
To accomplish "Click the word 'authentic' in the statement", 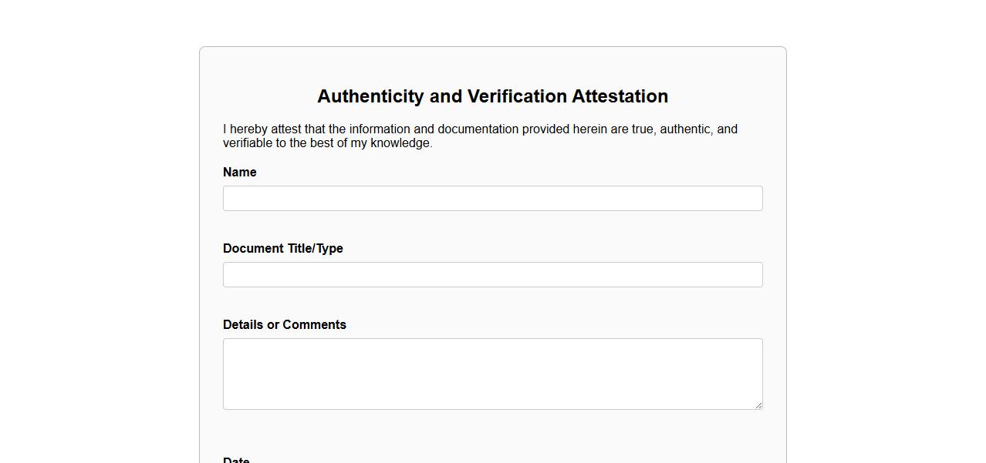I will point(685,129).
